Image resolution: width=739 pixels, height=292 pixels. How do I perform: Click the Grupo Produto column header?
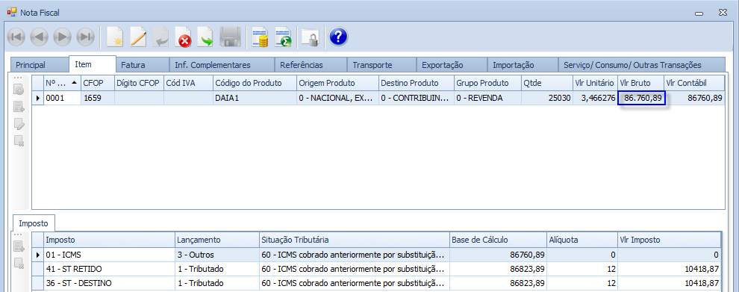487,83
